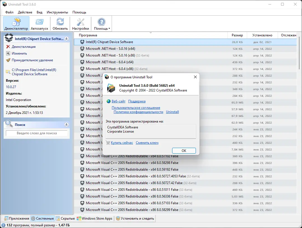Sort by the Программа column header

(150, 35)
